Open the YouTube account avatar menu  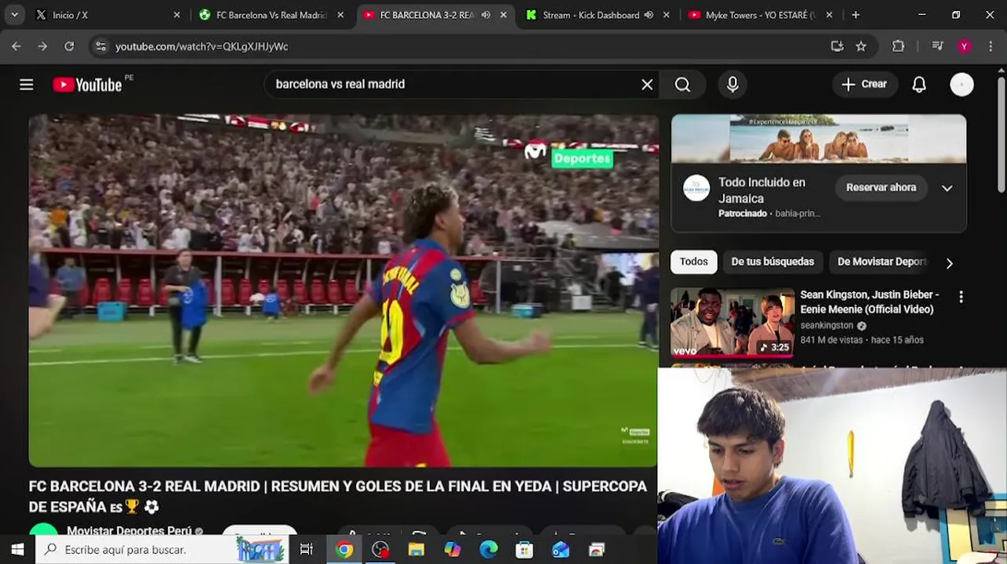(962, 85)
